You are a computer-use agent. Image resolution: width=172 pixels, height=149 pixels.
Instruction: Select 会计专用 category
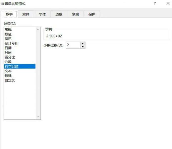(x=20, y=43)
